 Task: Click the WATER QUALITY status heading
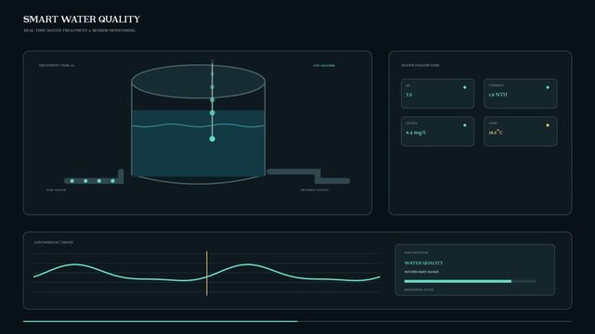(x=423, y=263)
